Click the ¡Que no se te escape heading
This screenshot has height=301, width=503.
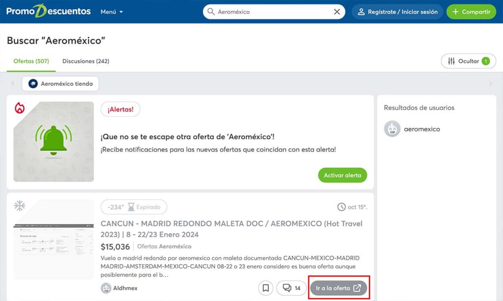[187, 137]
